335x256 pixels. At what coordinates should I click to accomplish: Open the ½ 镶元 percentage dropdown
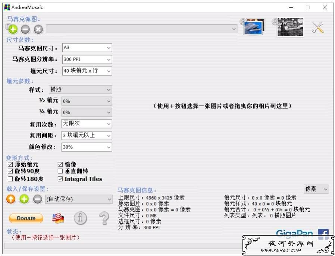(87, 101)
